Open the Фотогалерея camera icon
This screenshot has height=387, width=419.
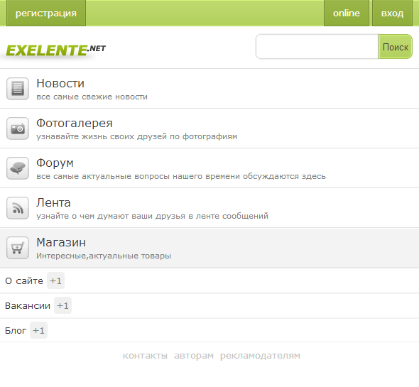coord(18,129)
